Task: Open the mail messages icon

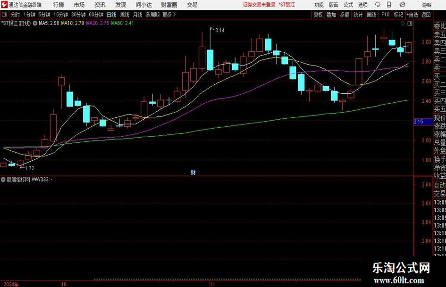Action: [402, 5]
